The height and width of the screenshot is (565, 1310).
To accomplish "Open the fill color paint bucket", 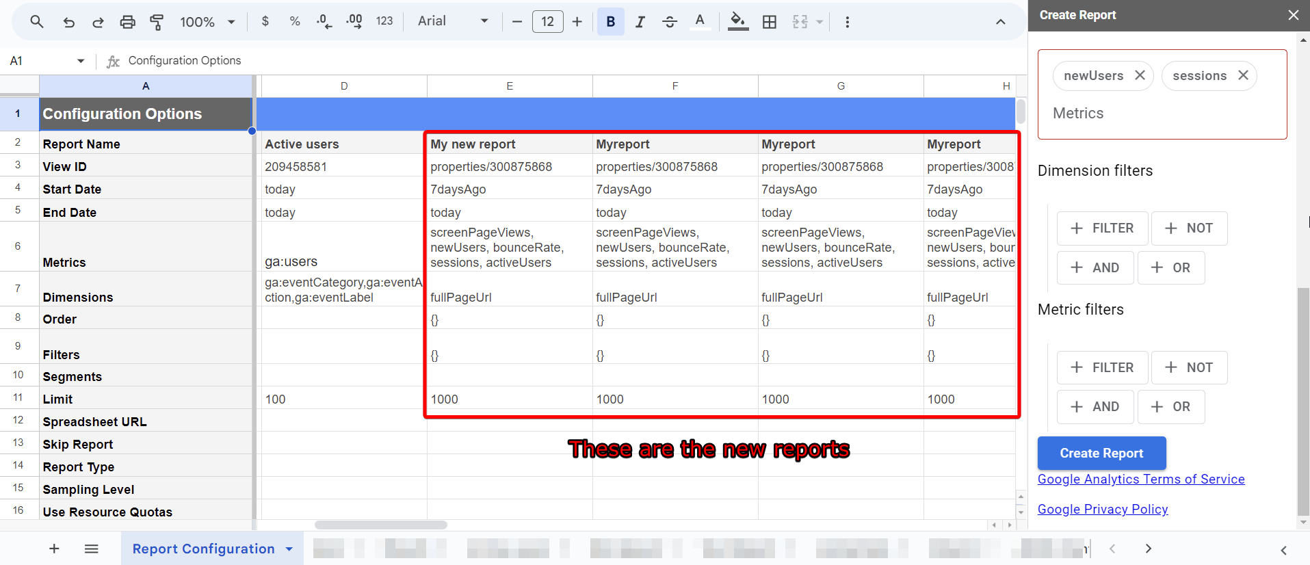I will [x=737, y=22].
